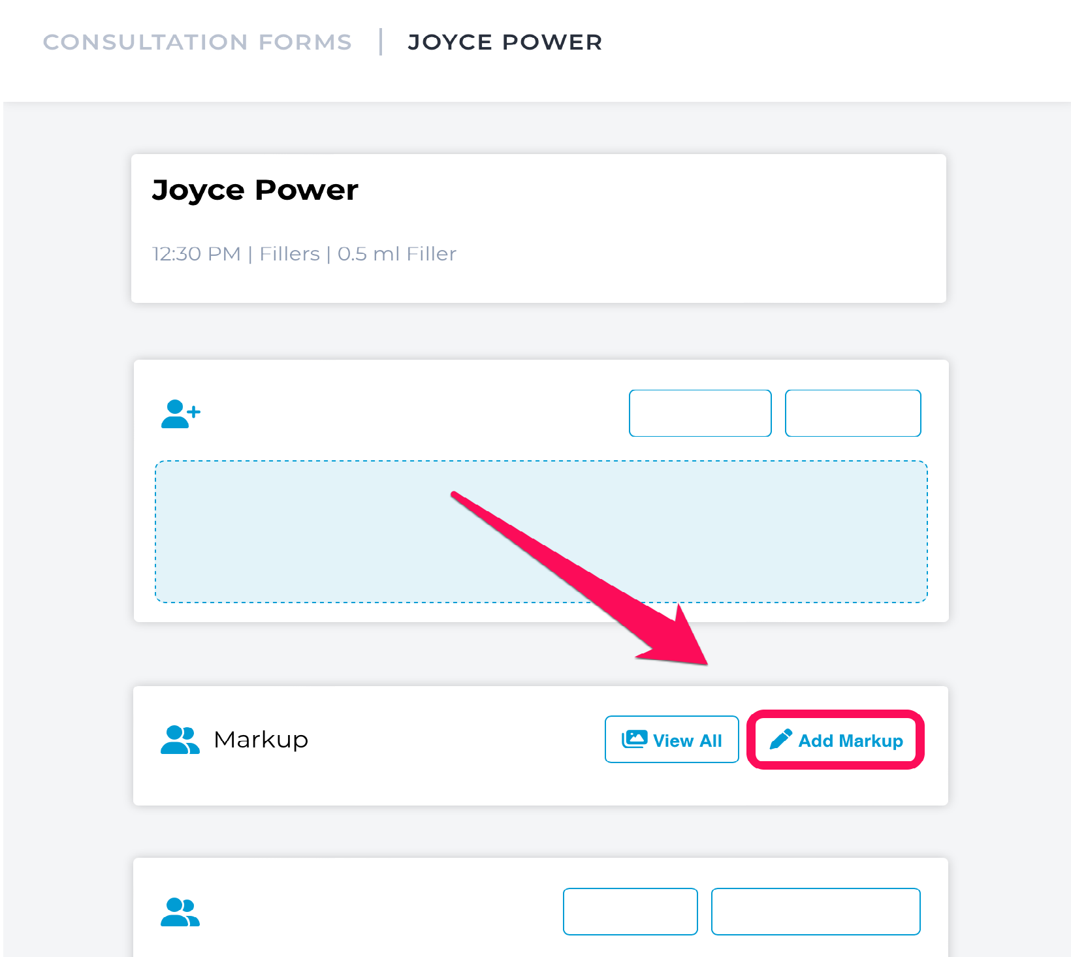Viewport: 1071px width, 957px height.
Task: Open View All markups
Action: [x=672, y=740]
